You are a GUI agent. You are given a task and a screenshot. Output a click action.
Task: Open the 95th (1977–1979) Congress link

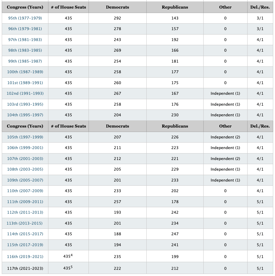[x=25, y=18]
